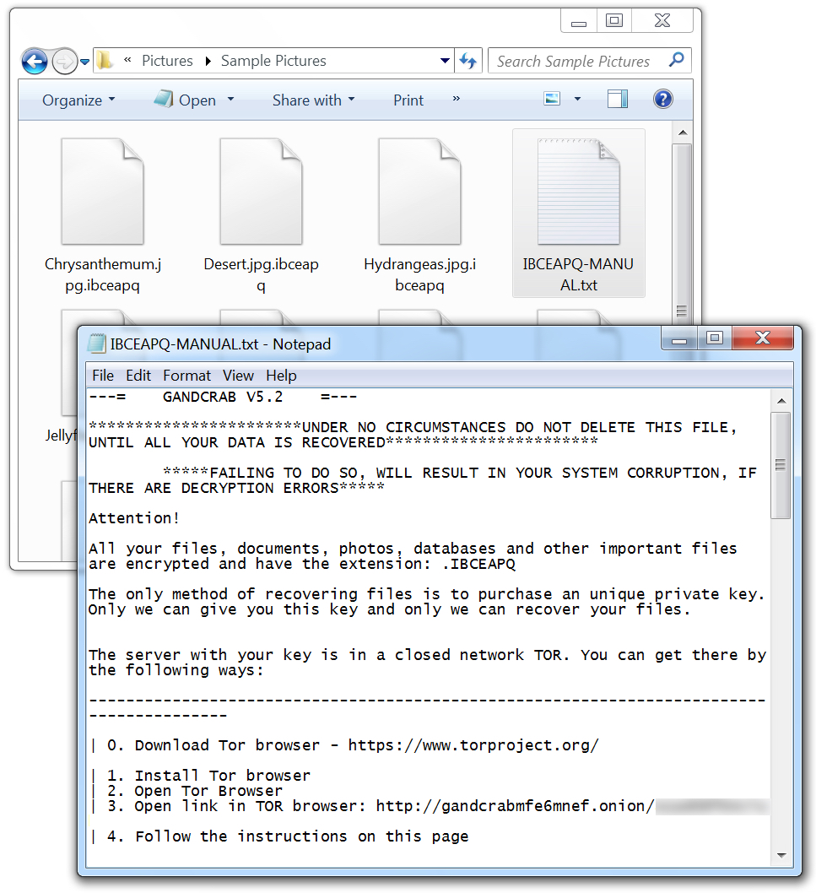
Task: Click the GANDCRAB V5.2 header text
Action: click(x=223, y=397)
